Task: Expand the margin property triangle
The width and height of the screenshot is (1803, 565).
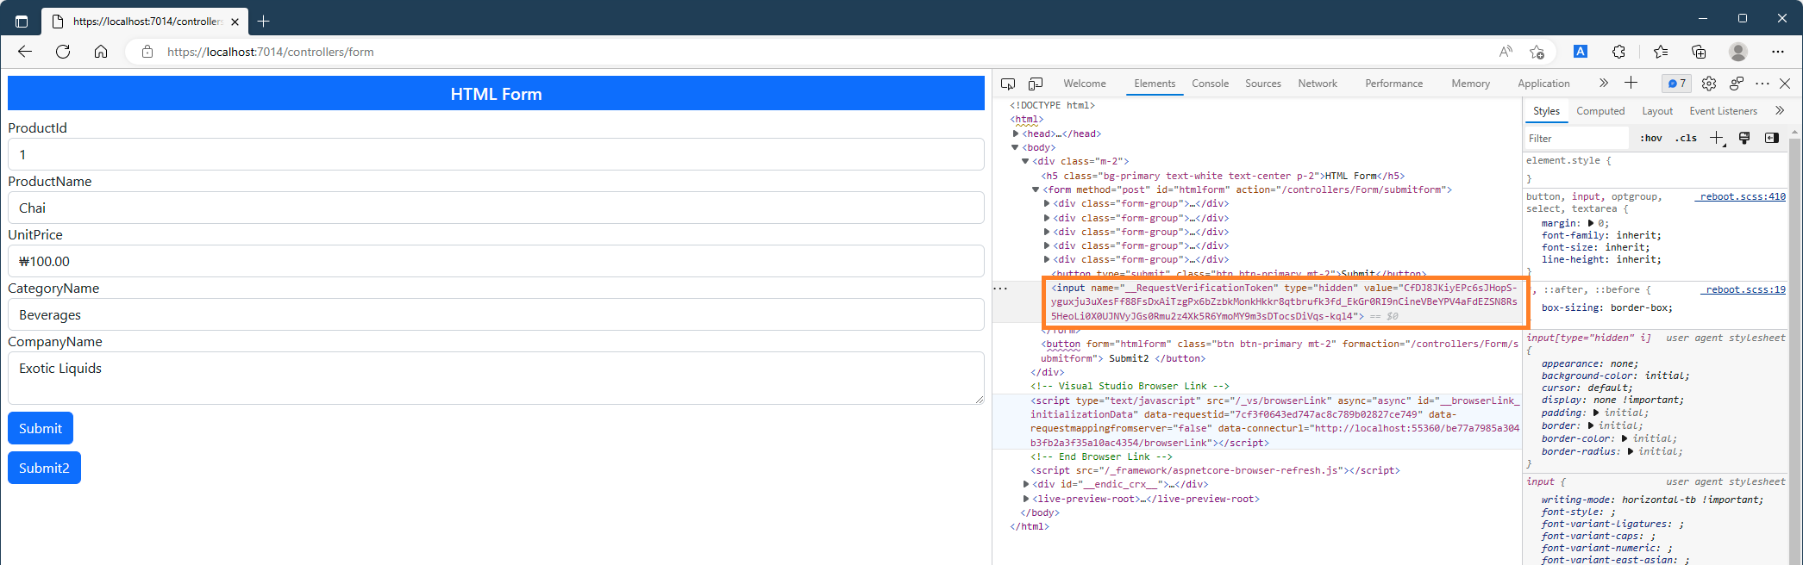Action: [x=1591, y=223]
